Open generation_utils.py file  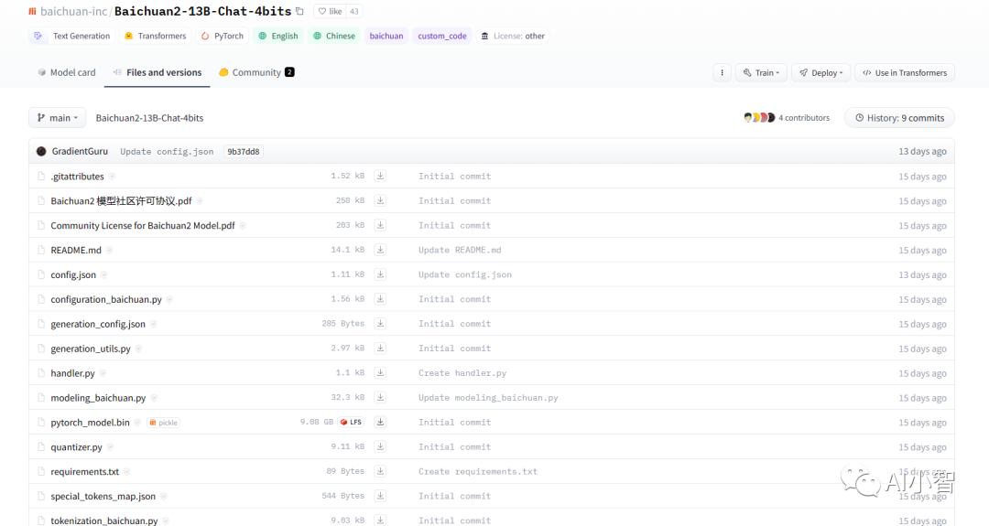pyautogui.click(x=90, y=349)
